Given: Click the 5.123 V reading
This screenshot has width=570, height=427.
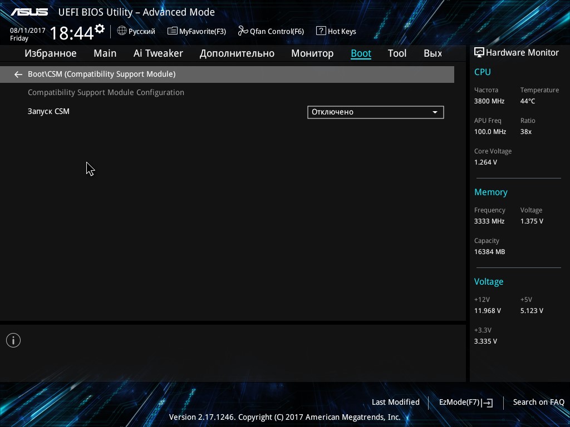Looking at the screenshot, I should 532,311.
